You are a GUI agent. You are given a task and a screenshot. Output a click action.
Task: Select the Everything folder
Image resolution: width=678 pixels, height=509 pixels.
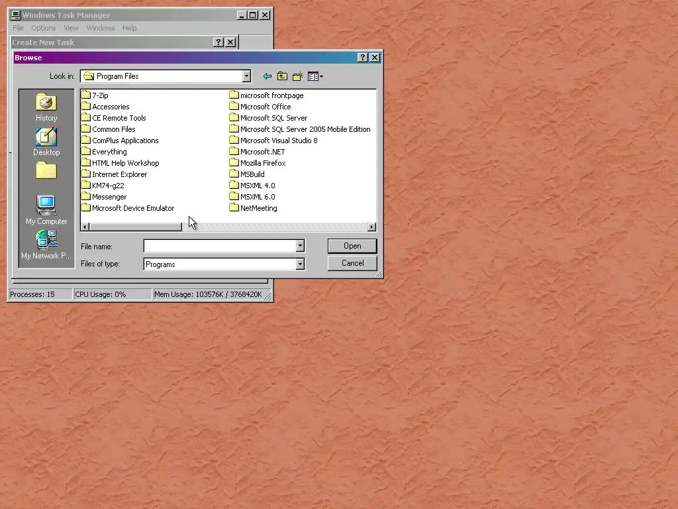click(104, 152)
